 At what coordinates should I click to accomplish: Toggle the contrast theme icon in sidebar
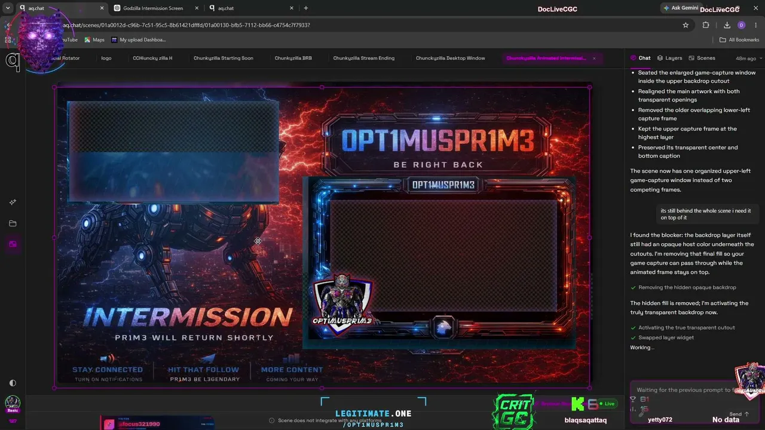pos(13,383)
